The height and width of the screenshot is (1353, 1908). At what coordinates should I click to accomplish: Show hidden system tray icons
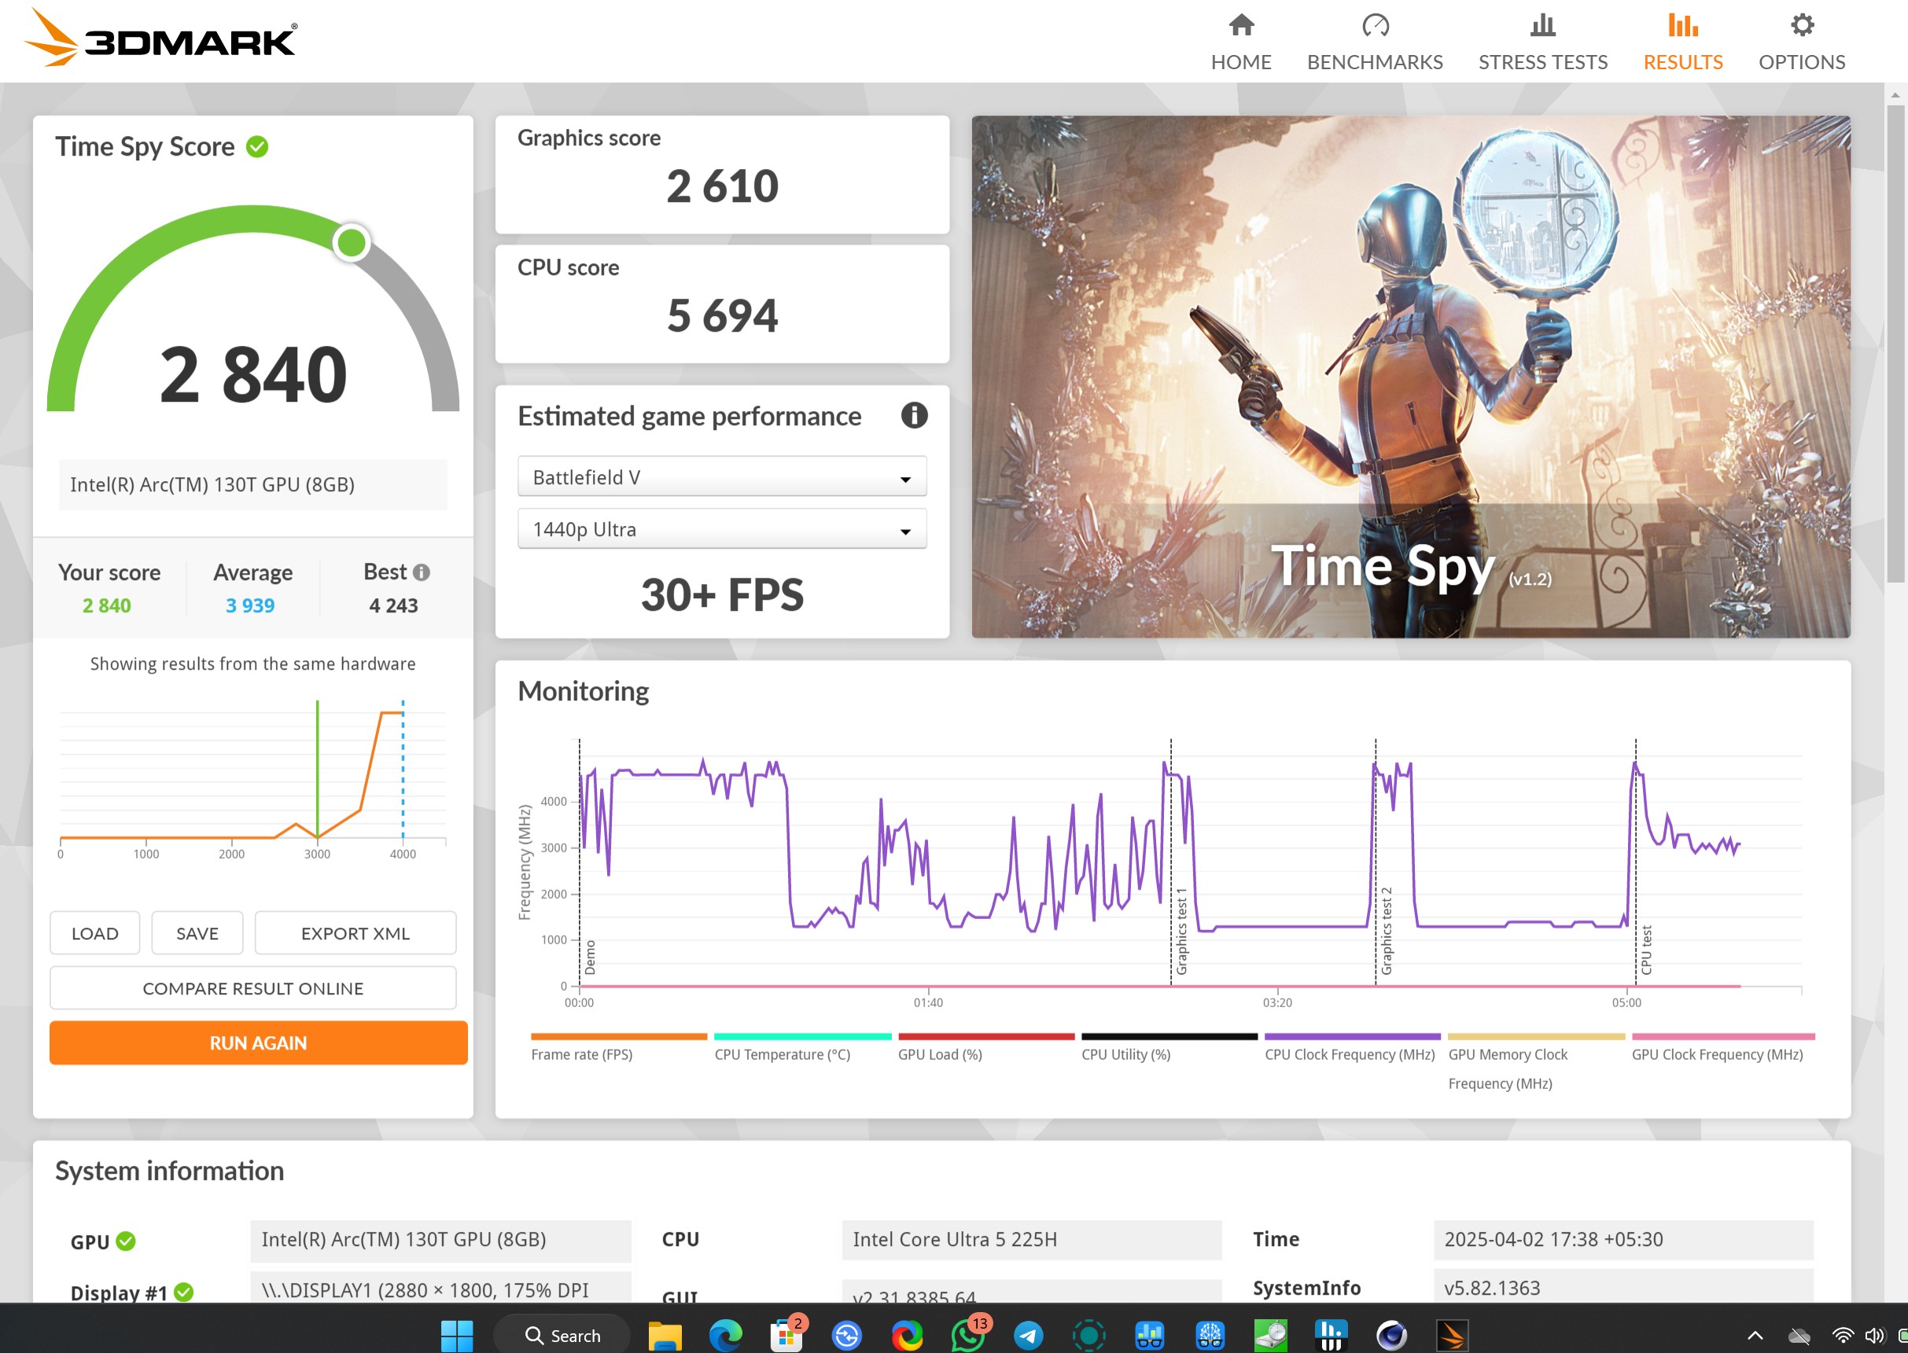coord(1755,1336)
